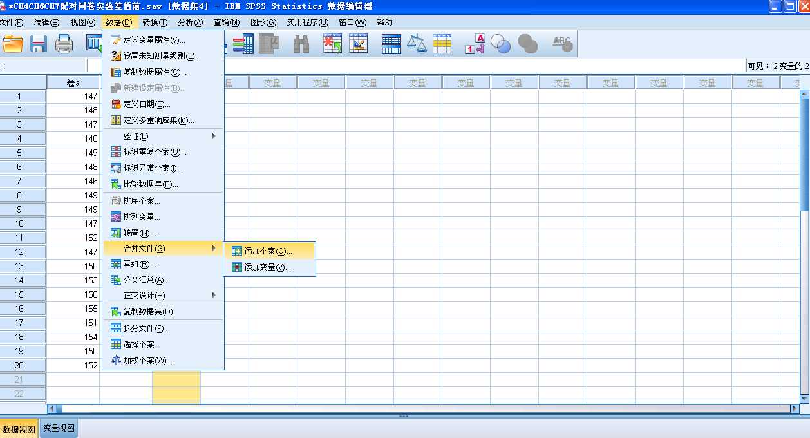Click the use variable sets circles icon
This screenshot has height=438, width=810.
tap(500, 44)
